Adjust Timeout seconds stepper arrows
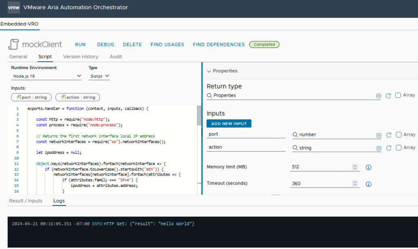 [x=355, y=184]
